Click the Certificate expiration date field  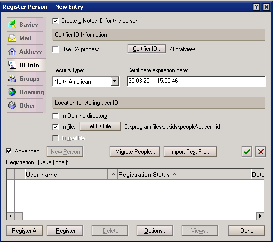click(x=196, y=81)
